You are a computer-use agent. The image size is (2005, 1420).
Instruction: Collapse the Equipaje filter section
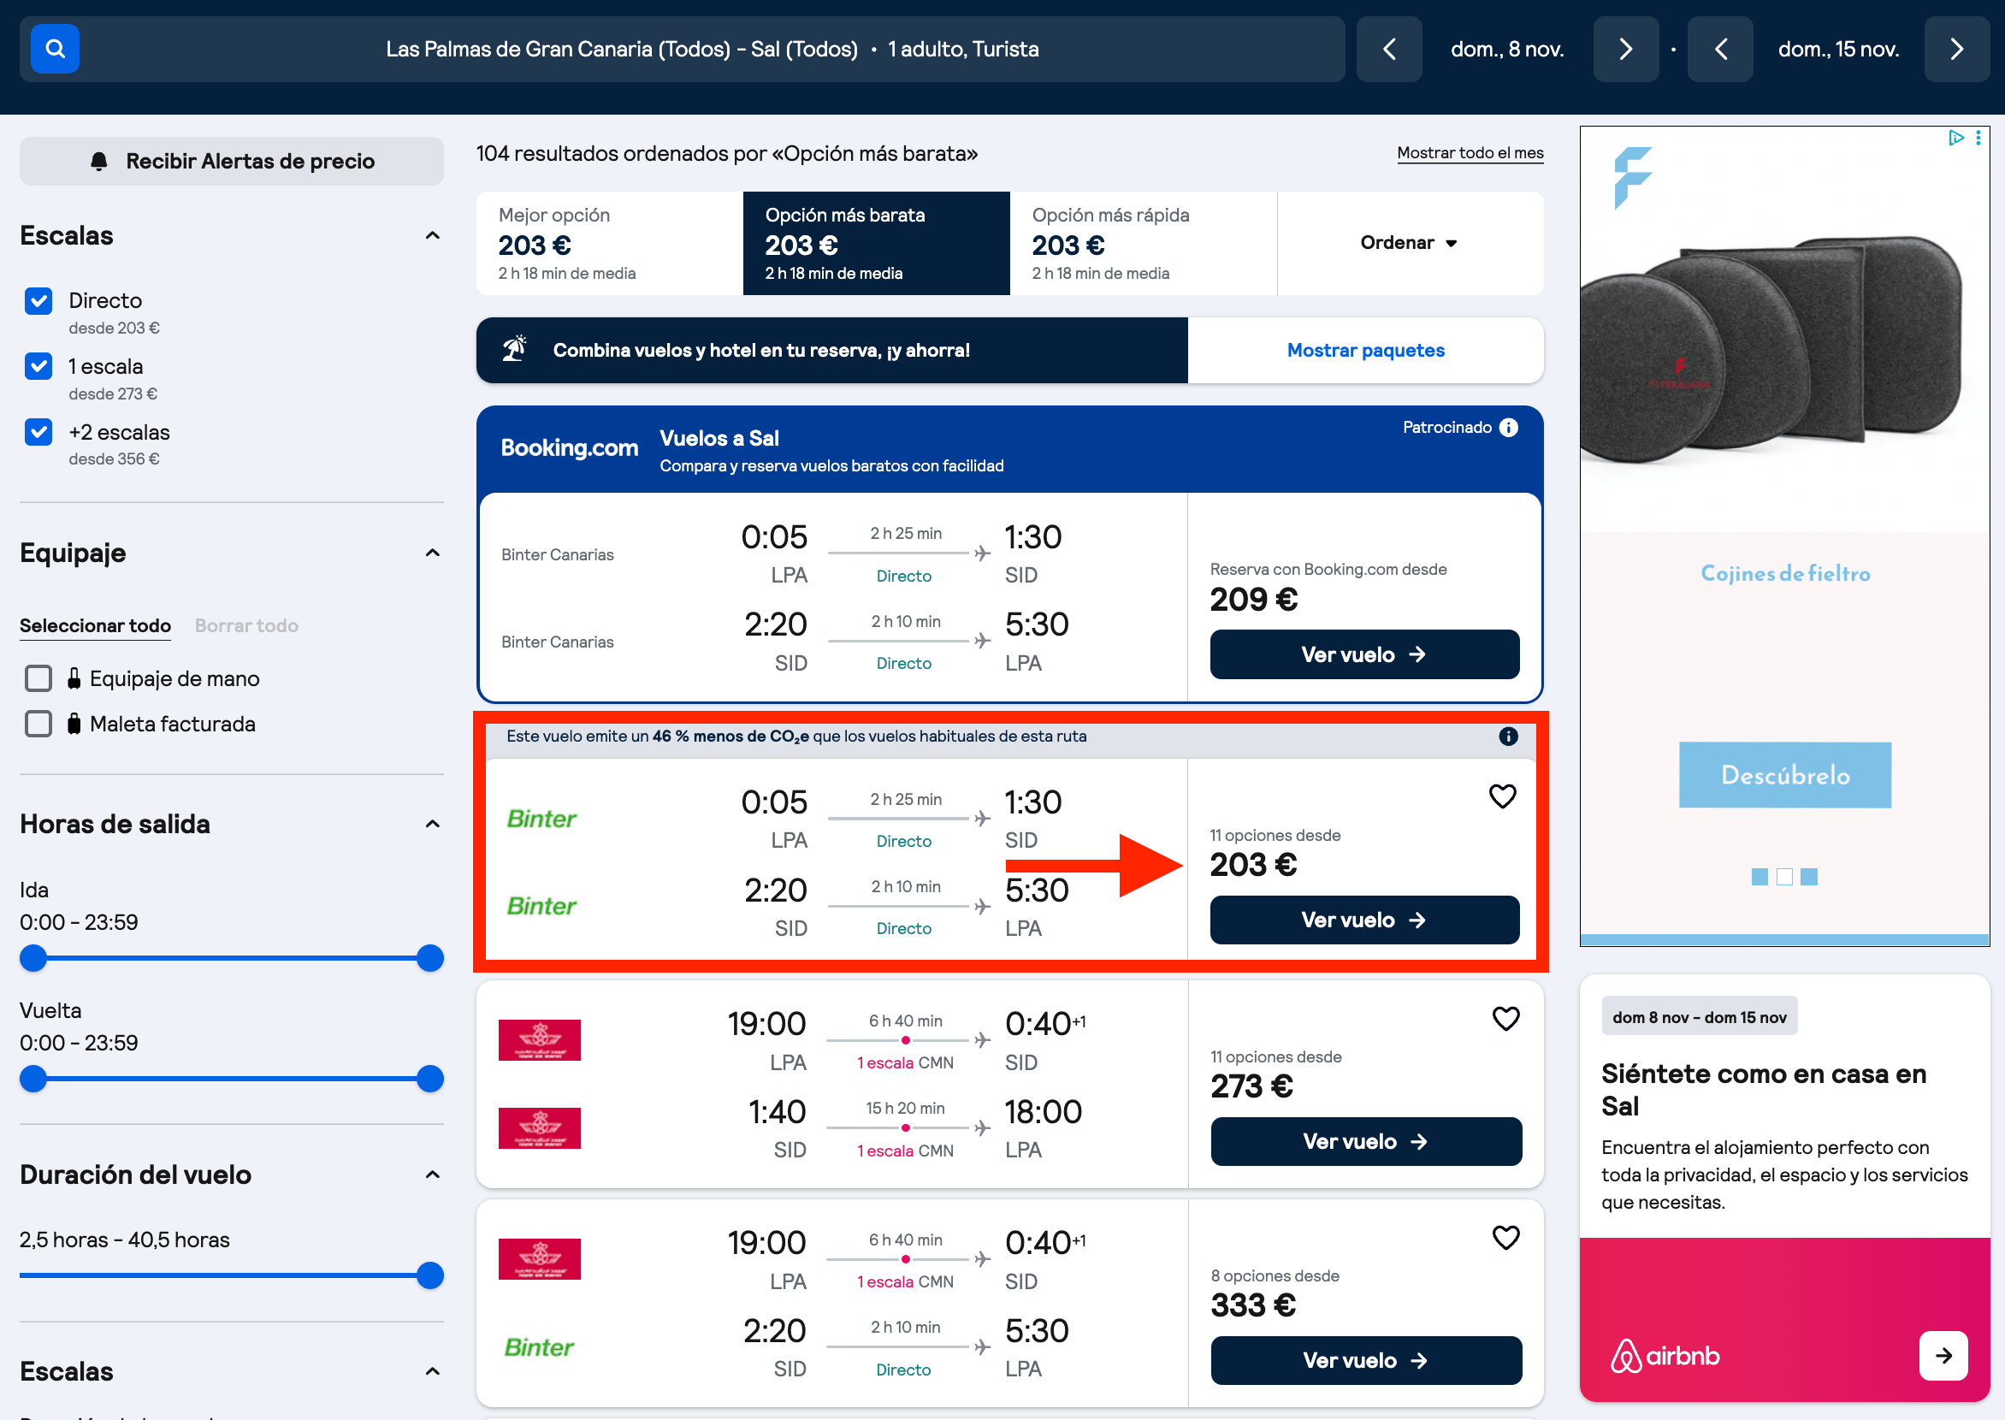click(x=432, y=553)
